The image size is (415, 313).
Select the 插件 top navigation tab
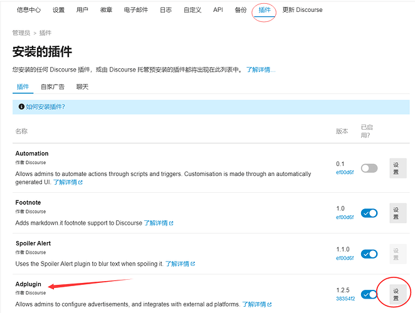click(x=265, y=10)
